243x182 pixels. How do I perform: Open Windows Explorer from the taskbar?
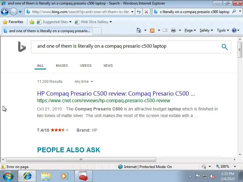pyautogui.click(x=46, y=176)
